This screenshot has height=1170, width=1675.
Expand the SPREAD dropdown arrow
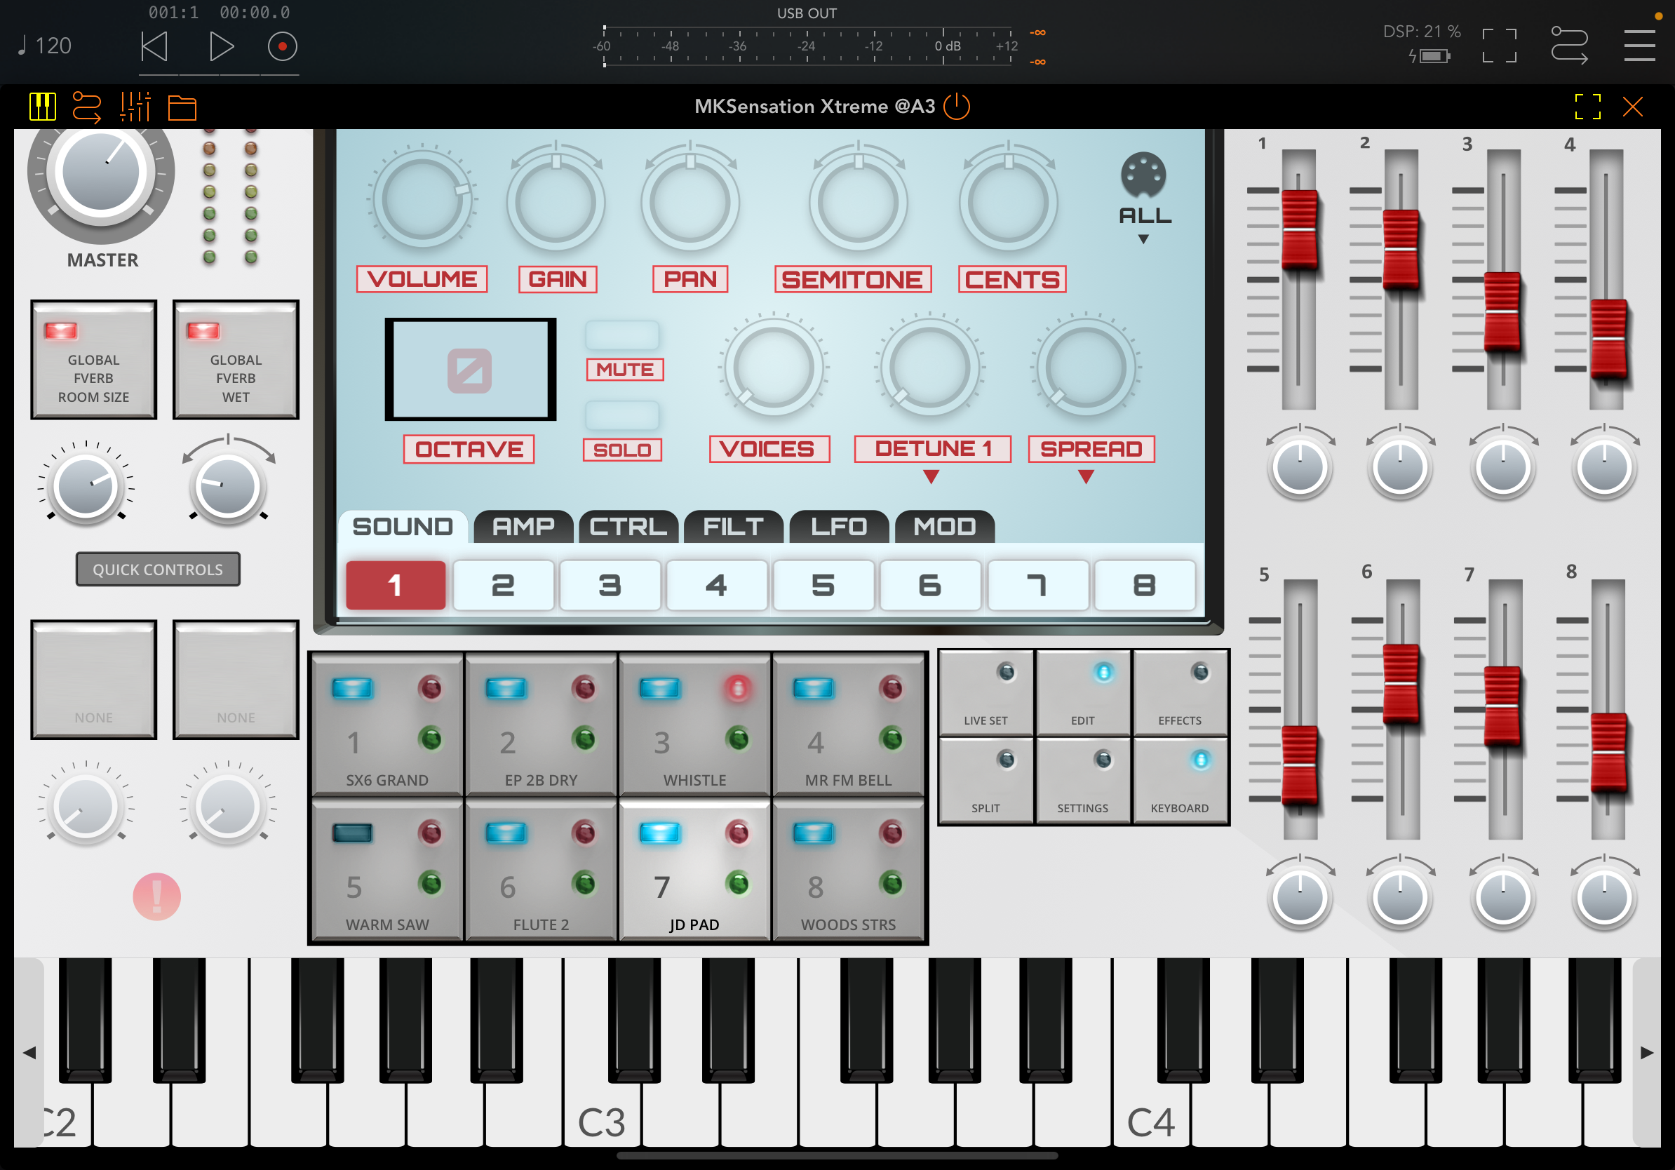[x=1087, y=477]
